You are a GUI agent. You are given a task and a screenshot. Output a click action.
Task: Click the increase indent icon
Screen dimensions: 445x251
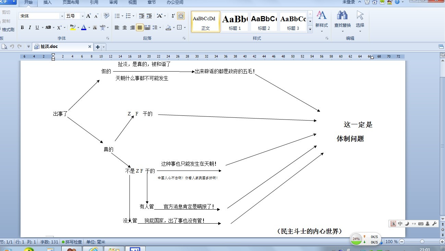click(x=149, y=16)
